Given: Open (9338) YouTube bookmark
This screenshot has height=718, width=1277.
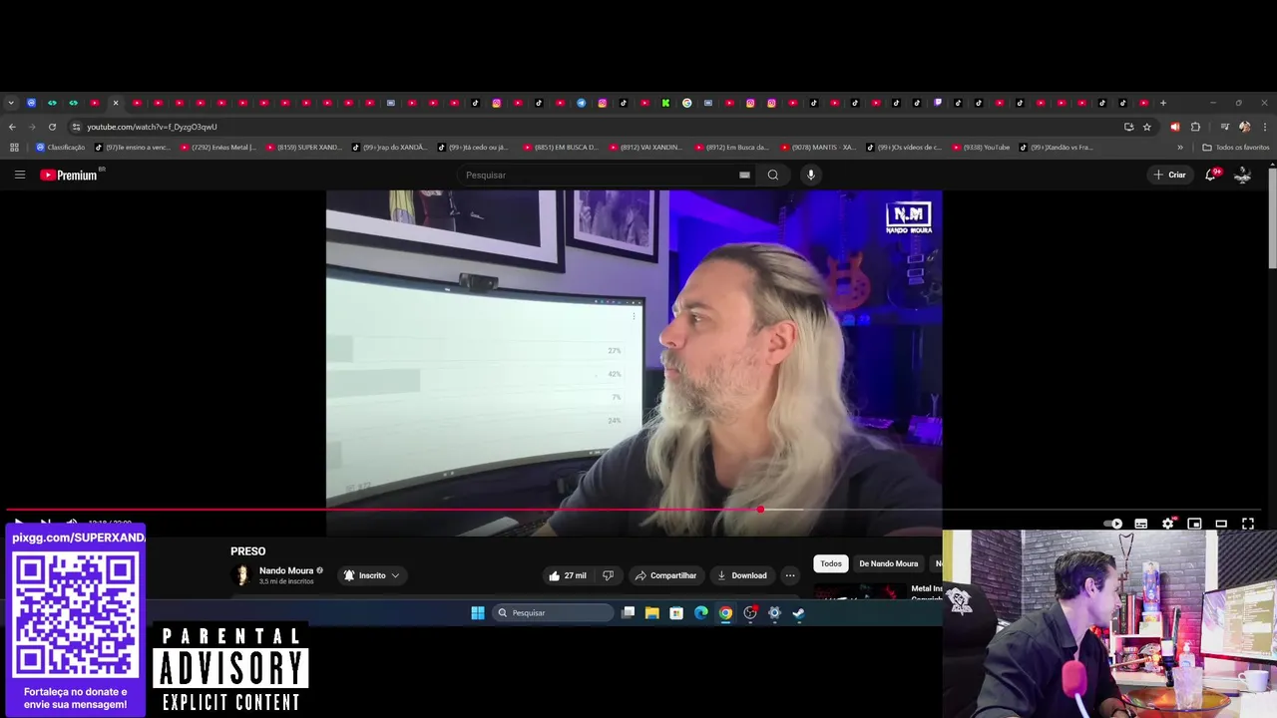Looking at the screenshot, I should coord(980,148).
